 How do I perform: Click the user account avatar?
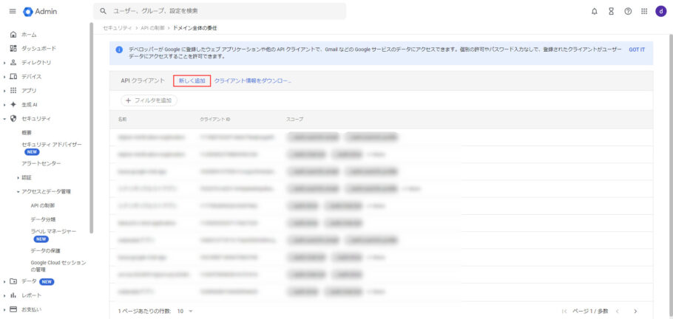pos(660,11)
